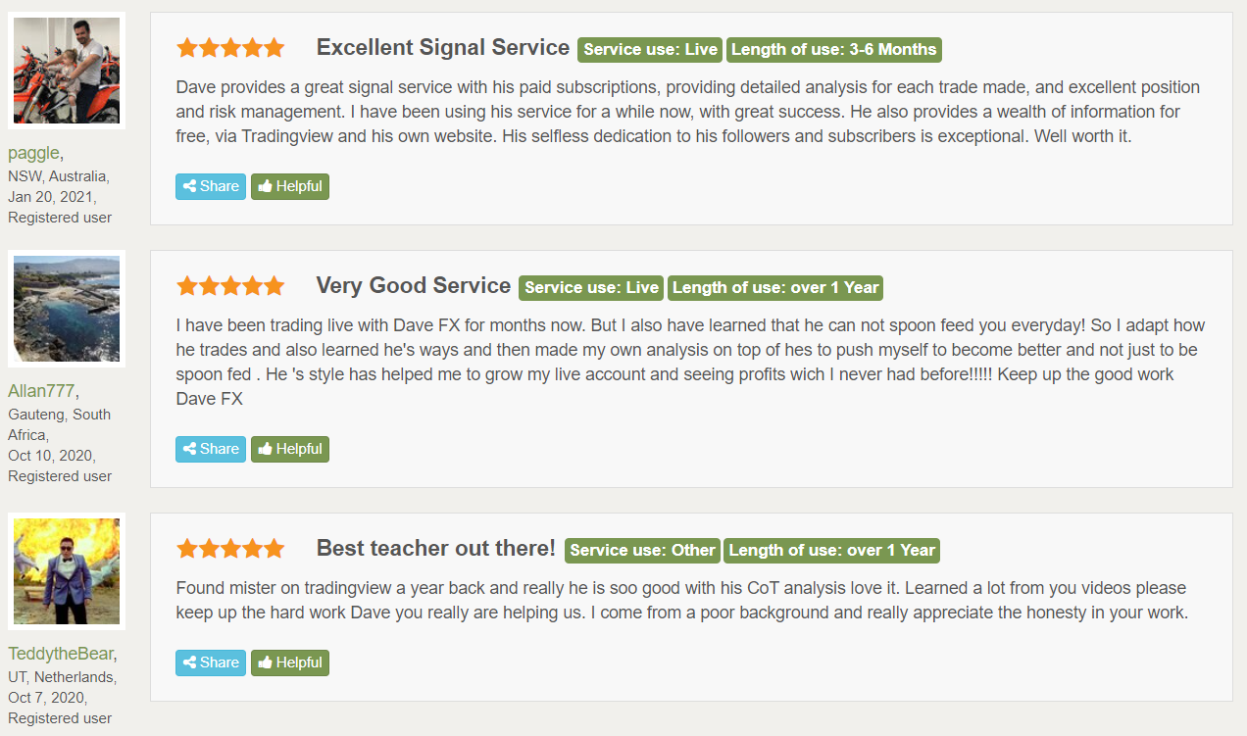This screenshot has width=1247, height=736.
Task: Click TeddytheBear's explosion avatar thumbnail
Action: [x=67, y=571]
